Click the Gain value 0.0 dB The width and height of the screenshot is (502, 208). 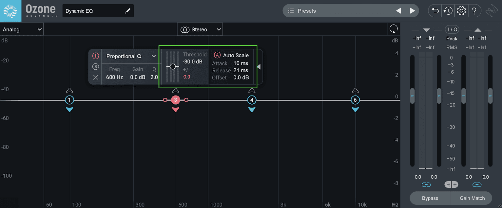tap(138, 78)
